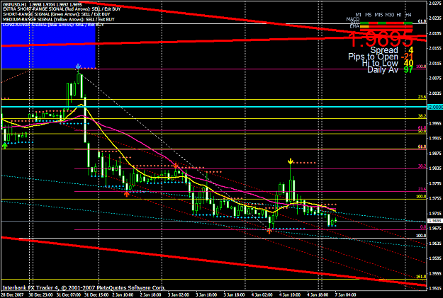Screen dimensions: 443x298
Task: Click the green cell under M15 in the signal matrix
Action: (x=382, y=23)
